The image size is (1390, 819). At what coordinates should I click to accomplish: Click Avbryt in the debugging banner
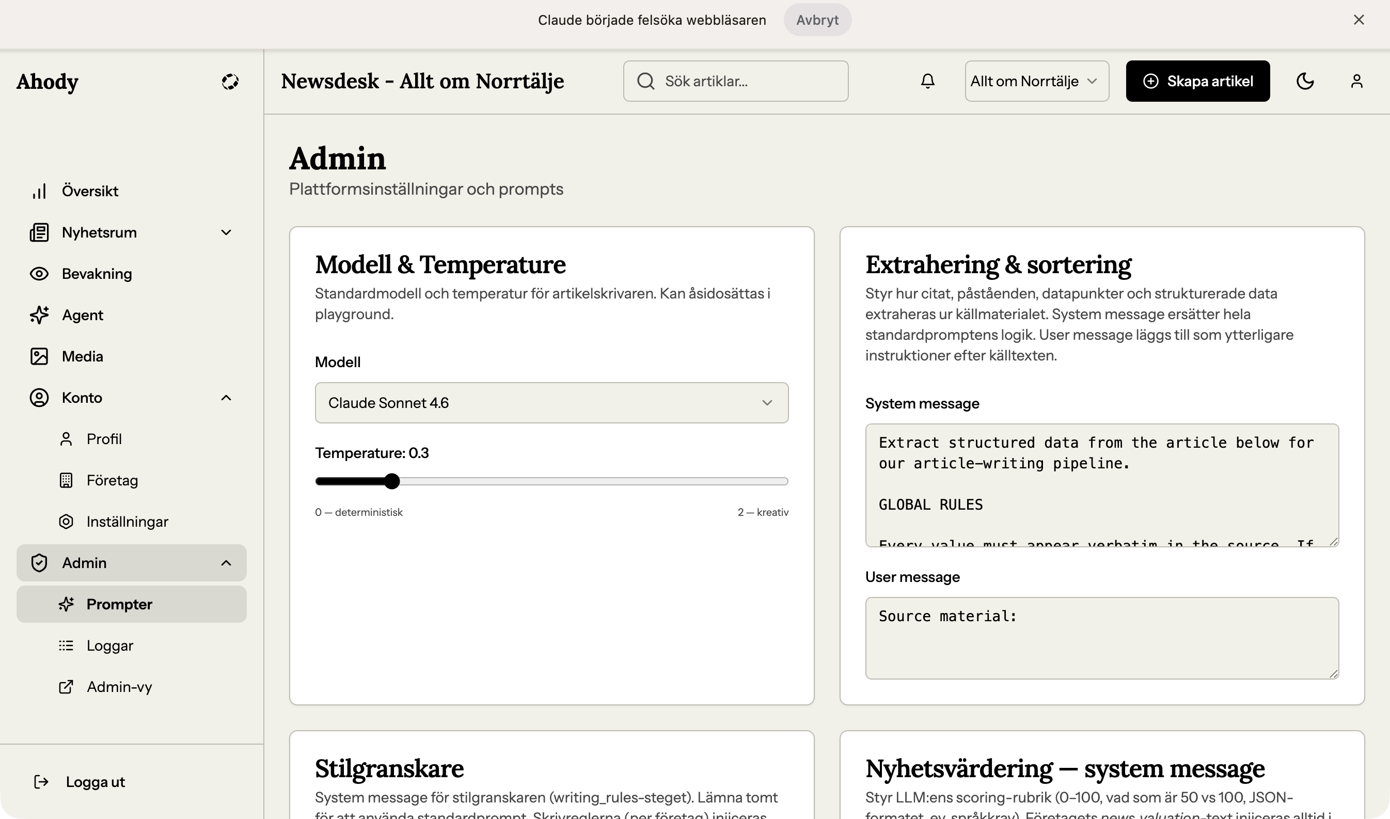click(x=817, y=20)
